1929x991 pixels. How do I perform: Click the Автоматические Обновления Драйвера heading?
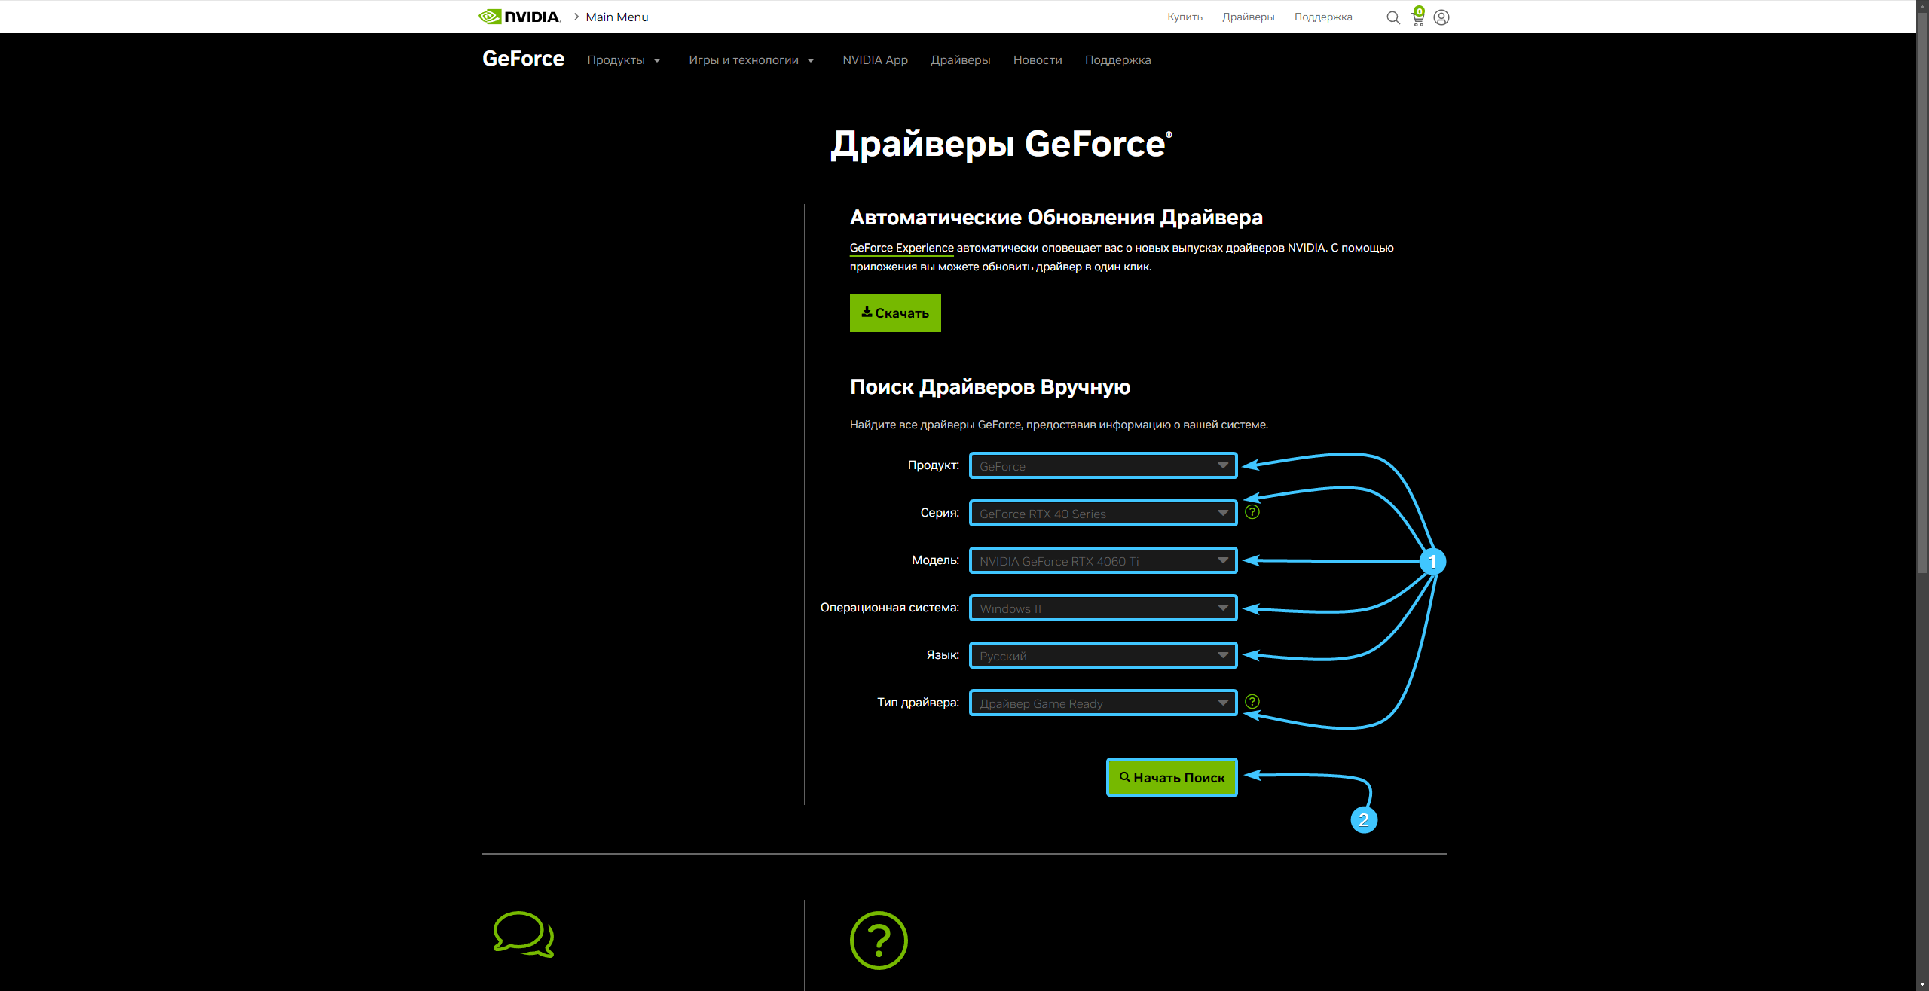tap(1056, 218)
